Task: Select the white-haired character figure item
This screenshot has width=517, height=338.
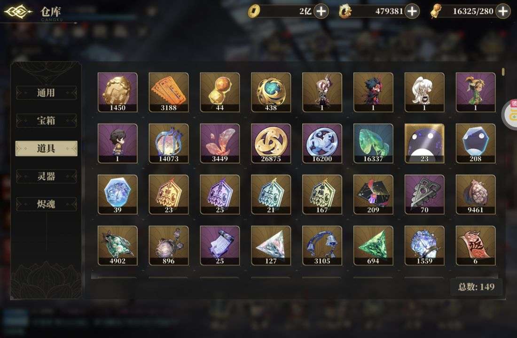Action: (x=424, y=92)
